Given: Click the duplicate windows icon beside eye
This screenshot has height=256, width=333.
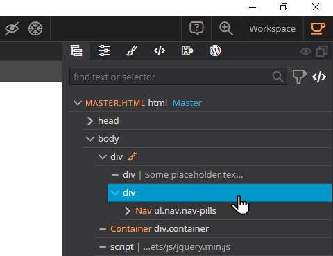Looking at the screenshot, I should (322, 51).
